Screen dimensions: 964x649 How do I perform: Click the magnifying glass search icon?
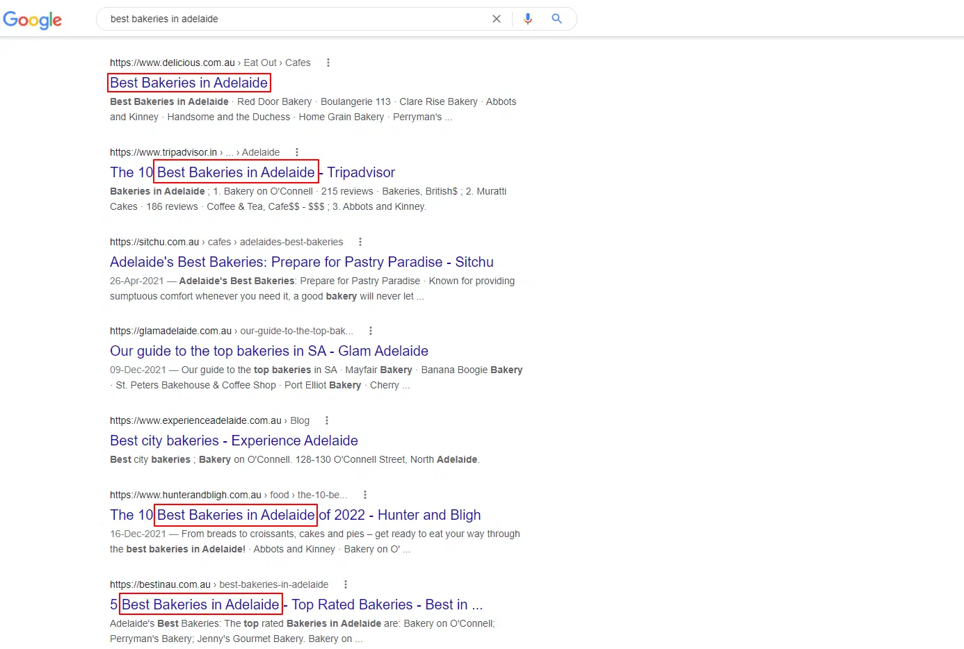point(556,19)
